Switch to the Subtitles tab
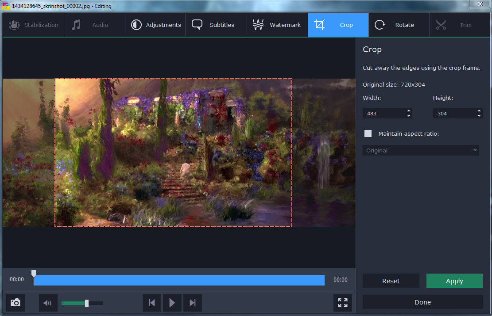The width and height of the screenshot is (492, 316). click(216, 25)
